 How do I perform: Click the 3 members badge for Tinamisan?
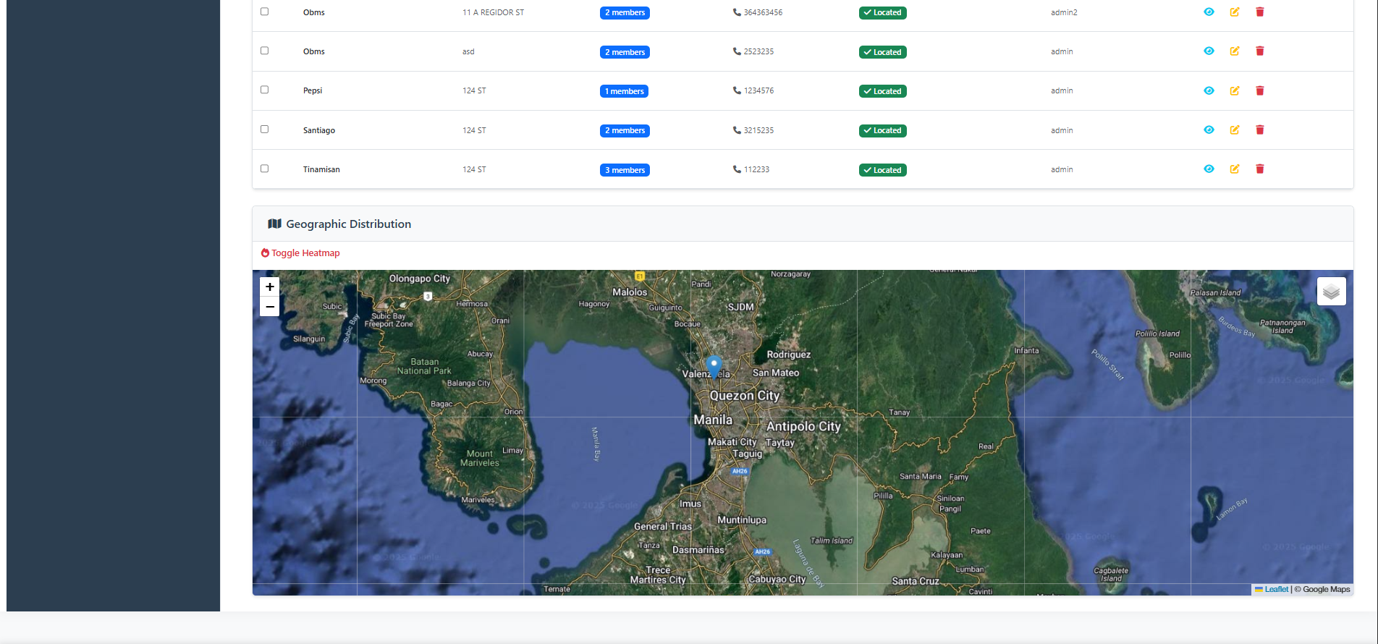625,170
